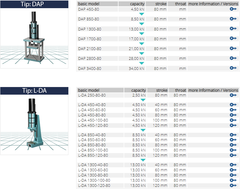Screen dimensions: 240x189
Task: Select the Tip: L-DA header tab
Action: pyautogui.click(x=34, y=91)
